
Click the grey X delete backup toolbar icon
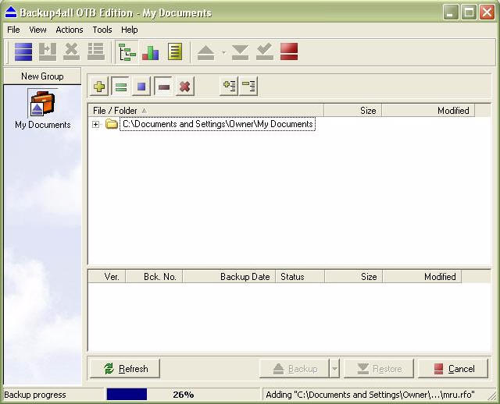[x=71, y=51]
